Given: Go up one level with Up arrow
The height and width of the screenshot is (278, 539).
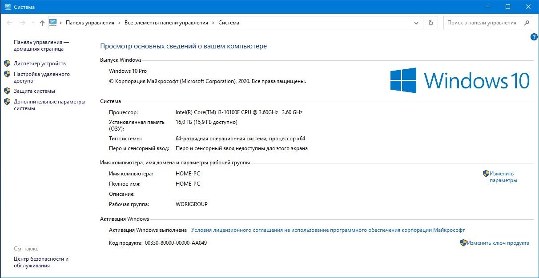Looking at the screenshot, I should click(x=42, y=23).
